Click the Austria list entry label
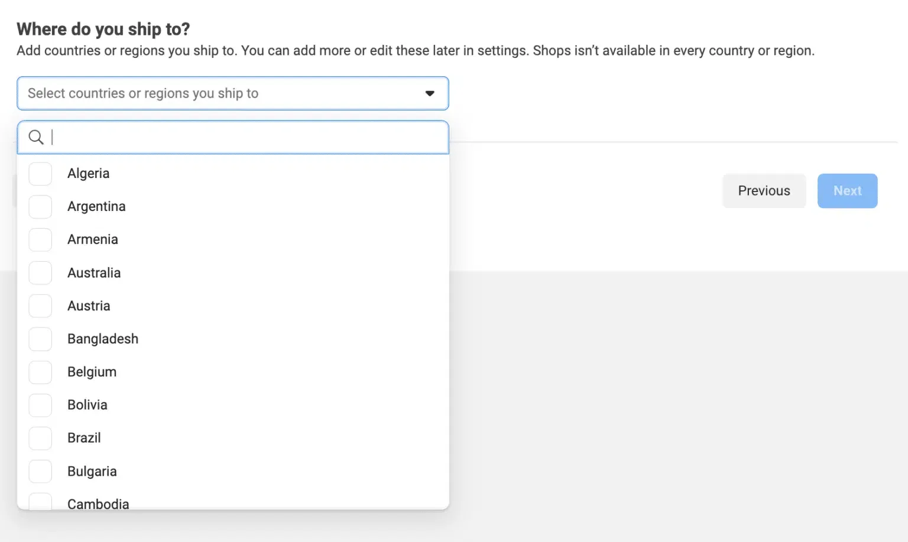908x542 pixels. [x=89, y=306]
